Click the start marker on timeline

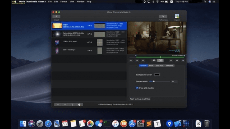tap(136, 56)
